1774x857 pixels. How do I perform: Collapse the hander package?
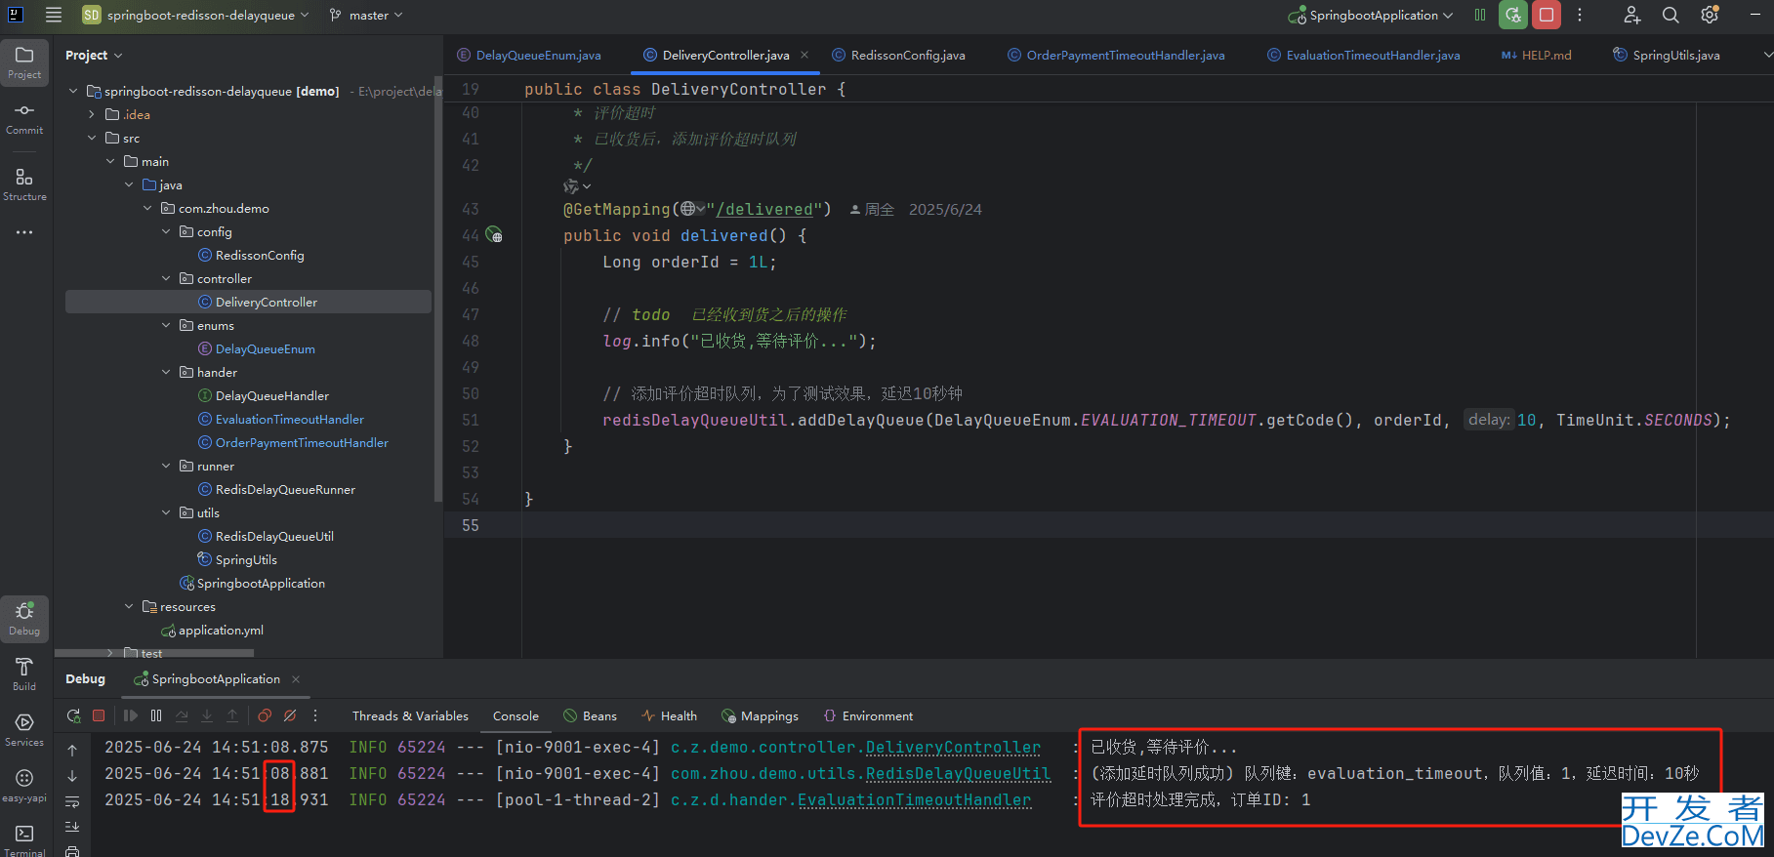tap(166, 372)
